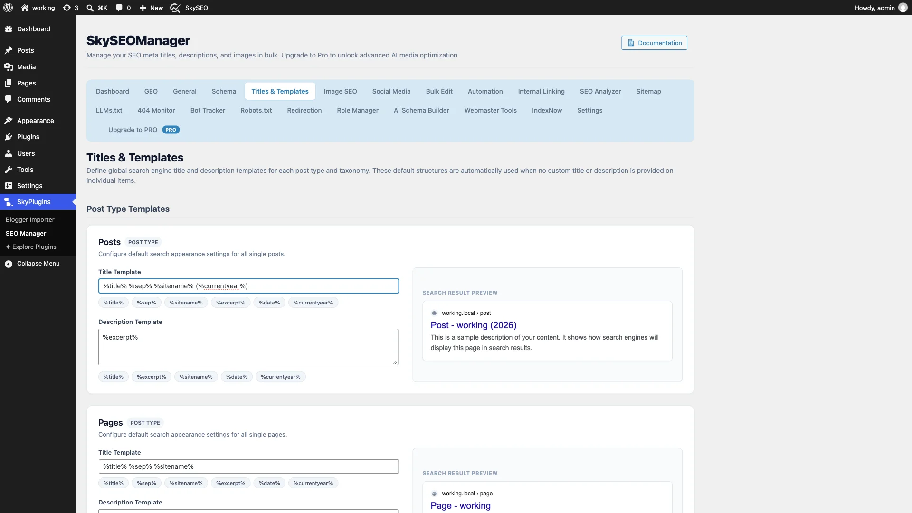The height and width of the screenshot is (513, 912).
Task: Select the SEO Analyzer tab
Action: (600, 91)
